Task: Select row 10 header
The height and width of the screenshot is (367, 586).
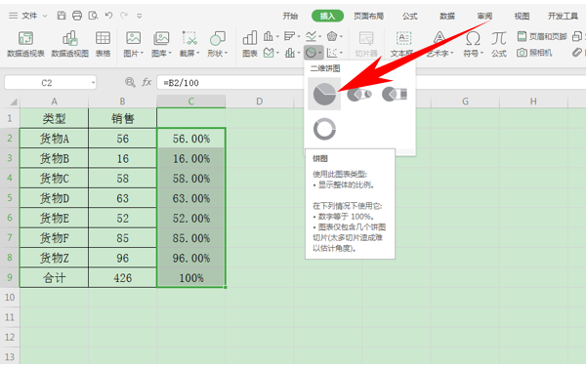Action: [10, 297]
